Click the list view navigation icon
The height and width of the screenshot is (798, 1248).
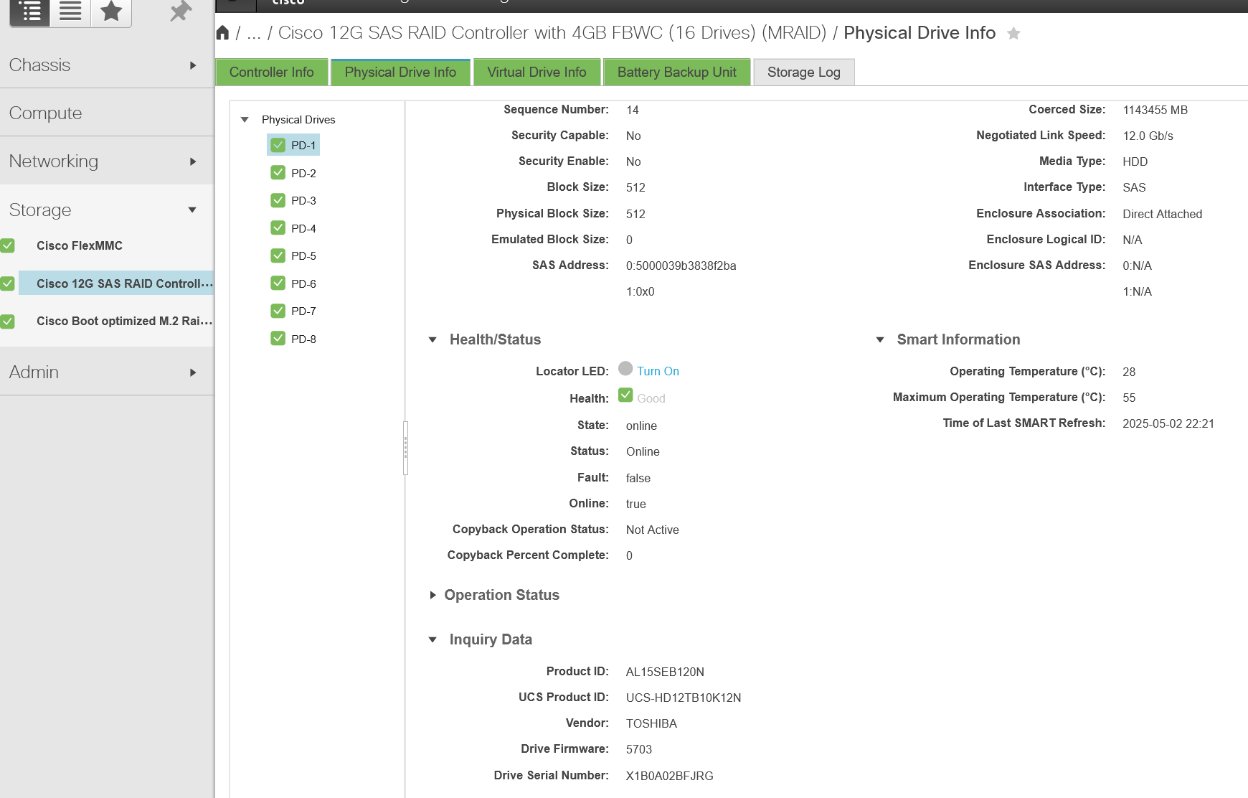[x=70, y=11]
